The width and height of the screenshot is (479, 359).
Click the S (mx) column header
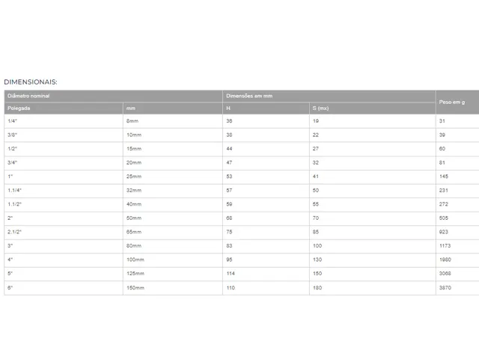tap(373, 108)
